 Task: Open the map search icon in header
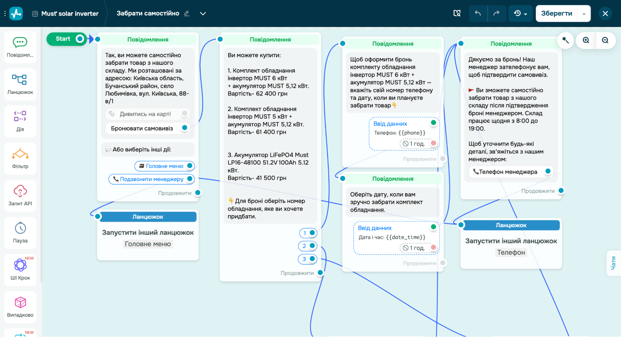(457, 13)
